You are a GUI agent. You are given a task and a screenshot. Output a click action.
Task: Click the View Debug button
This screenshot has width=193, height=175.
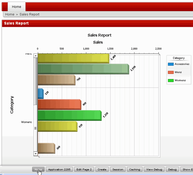tap(154, 170)
